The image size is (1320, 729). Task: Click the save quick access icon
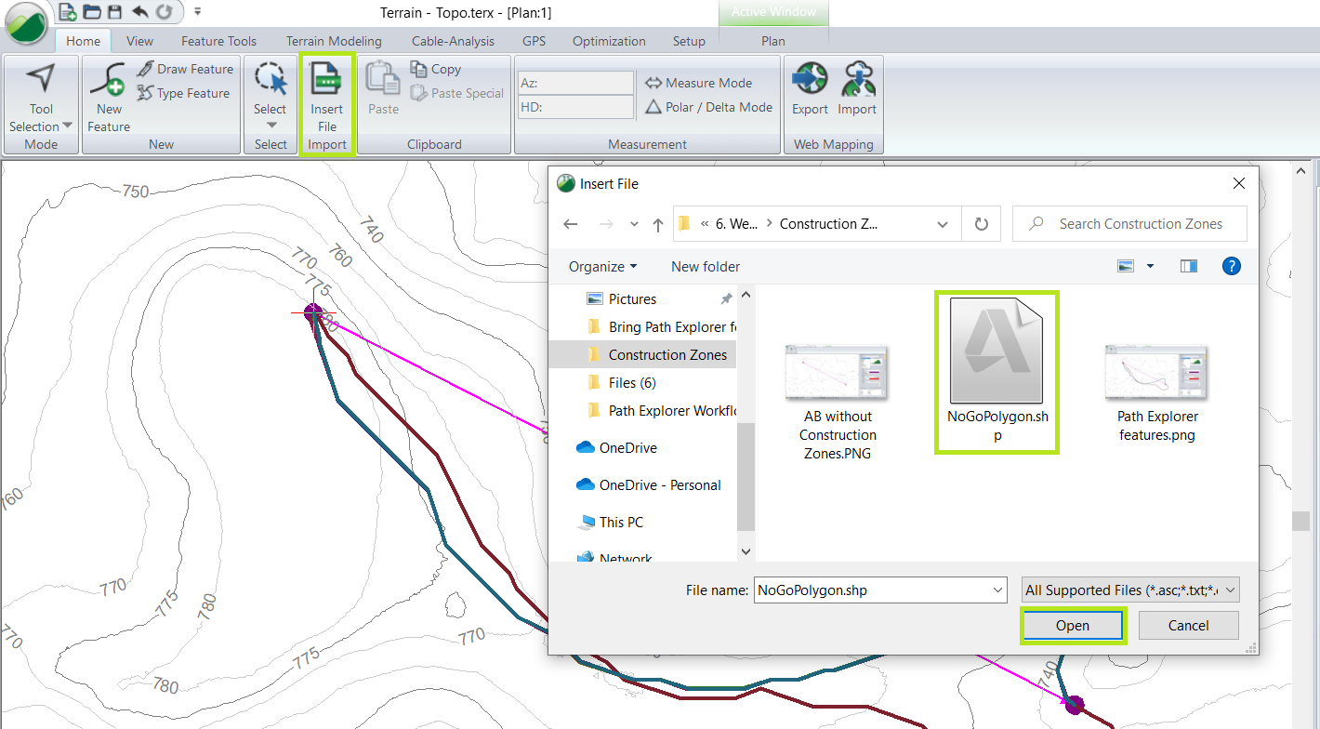[115, 12]
